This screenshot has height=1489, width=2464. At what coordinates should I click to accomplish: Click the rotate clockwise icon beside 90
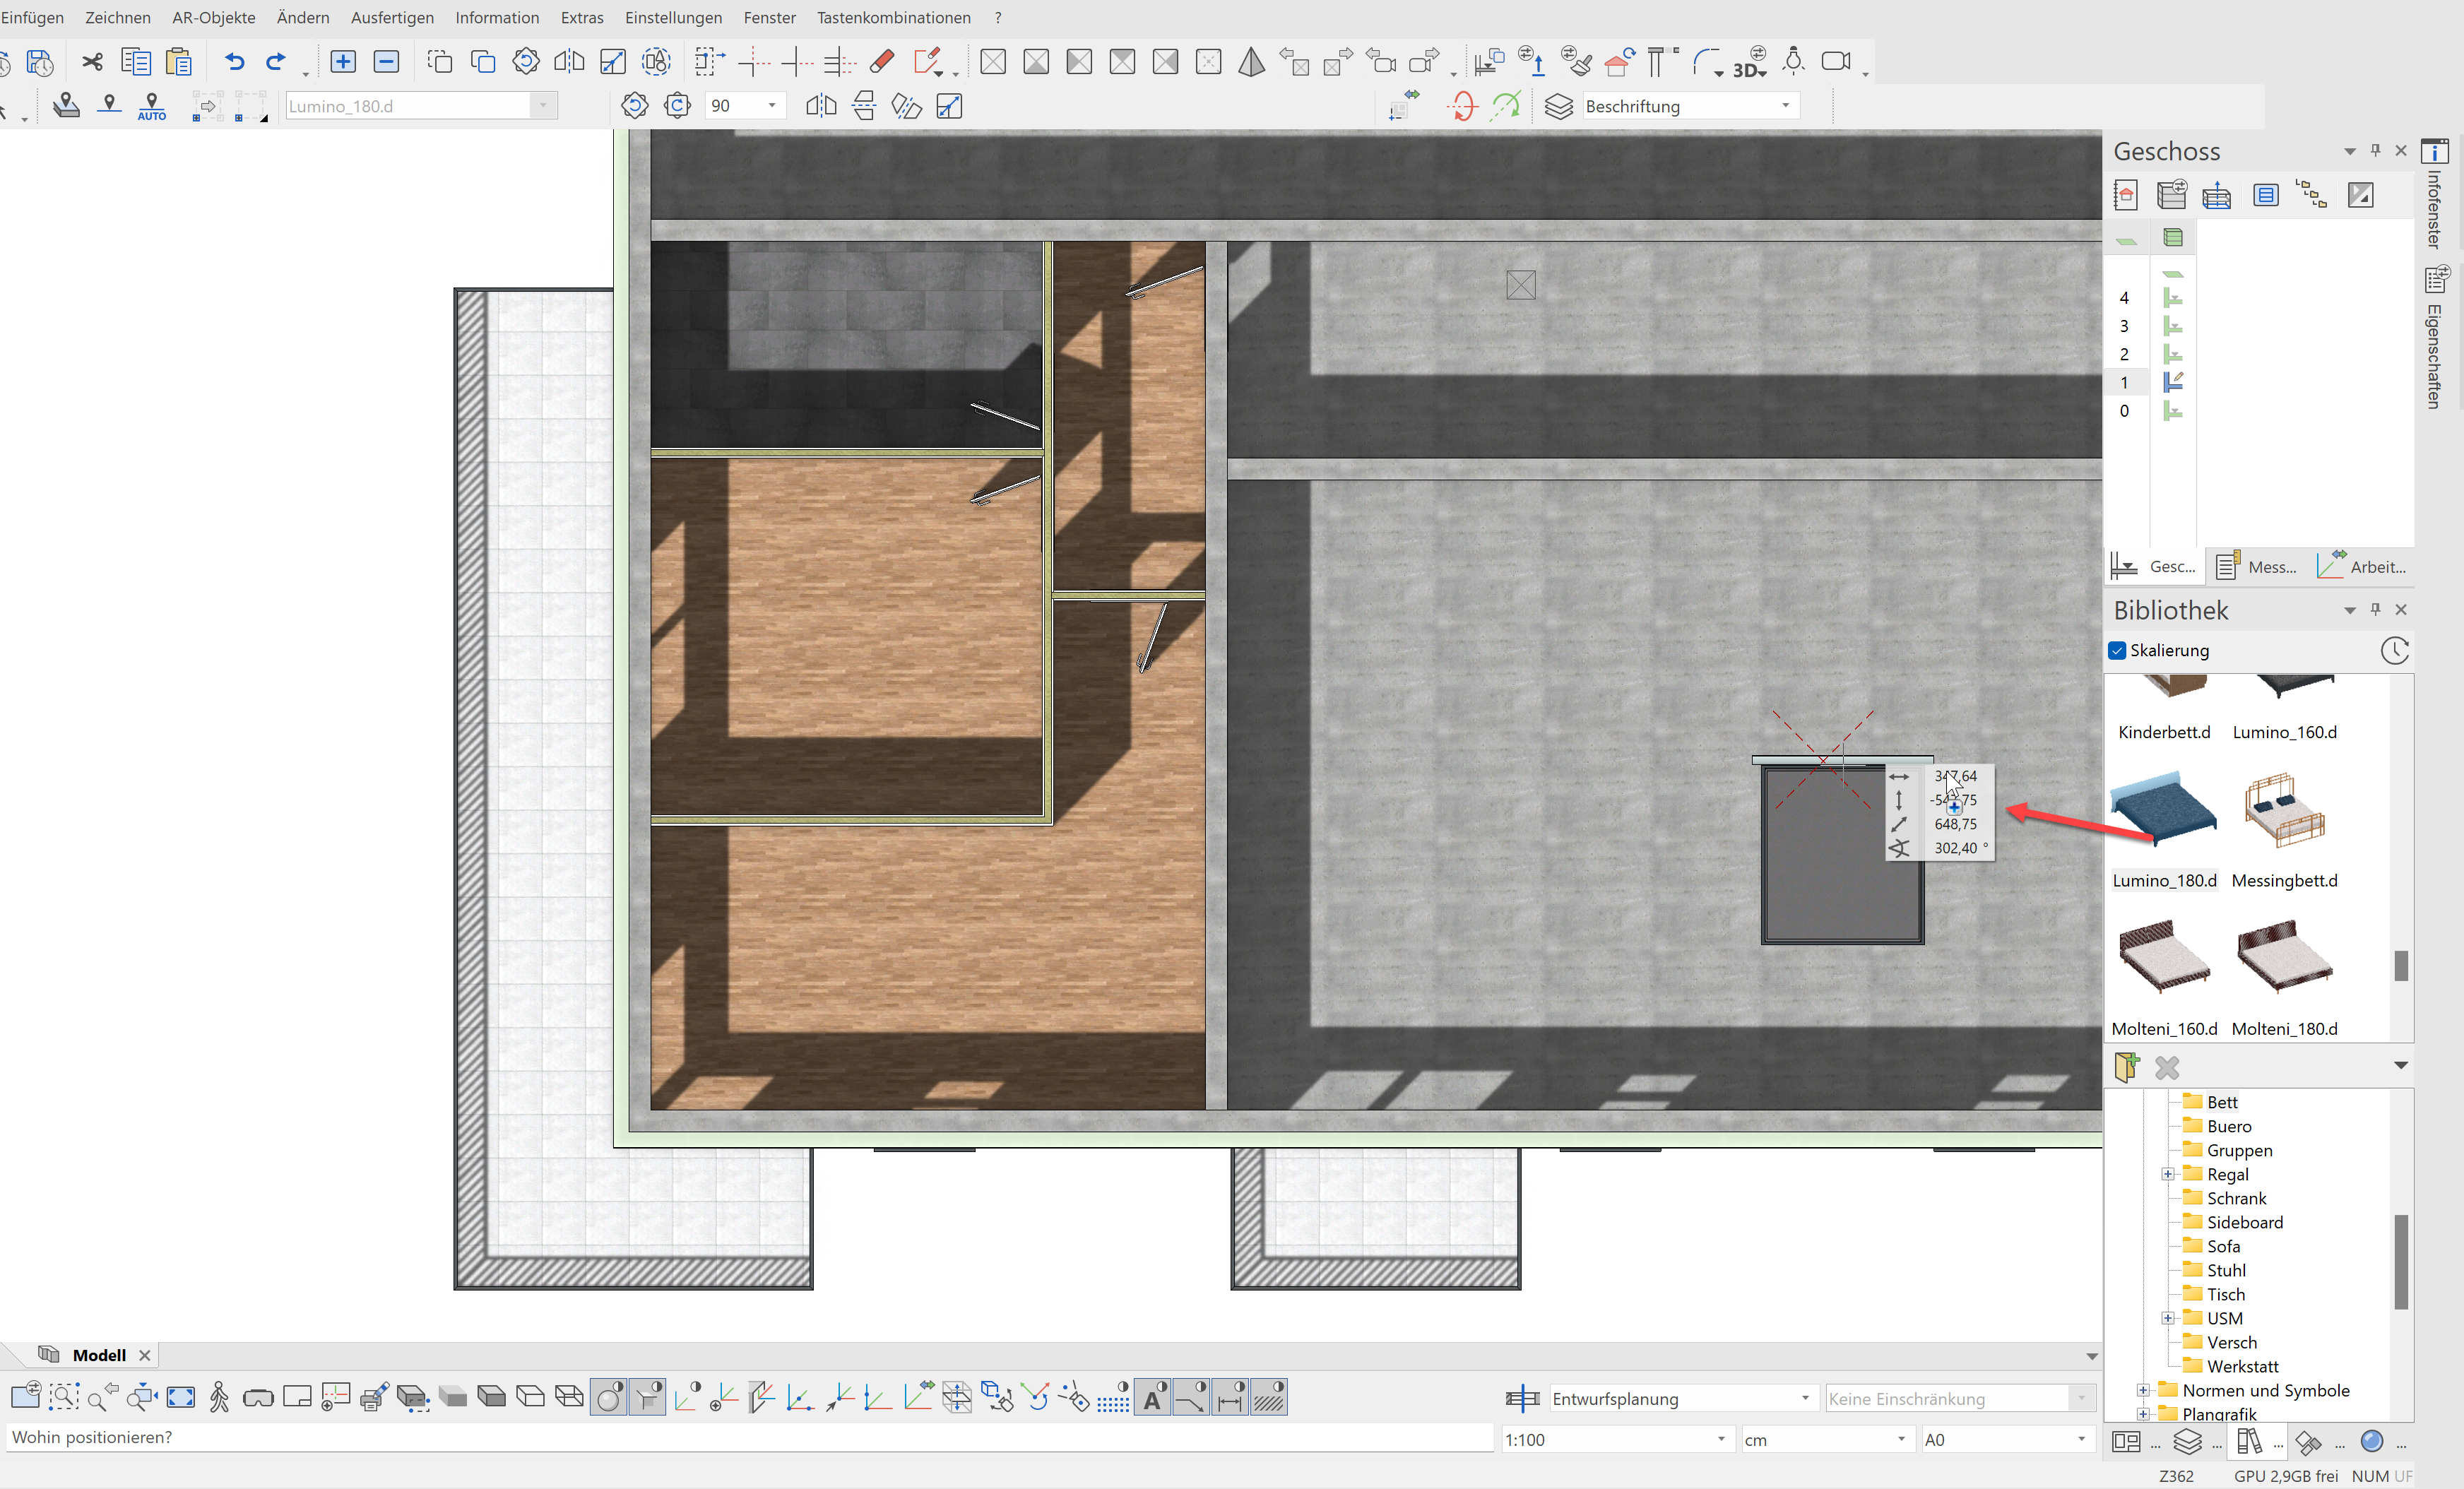point(677,106)
